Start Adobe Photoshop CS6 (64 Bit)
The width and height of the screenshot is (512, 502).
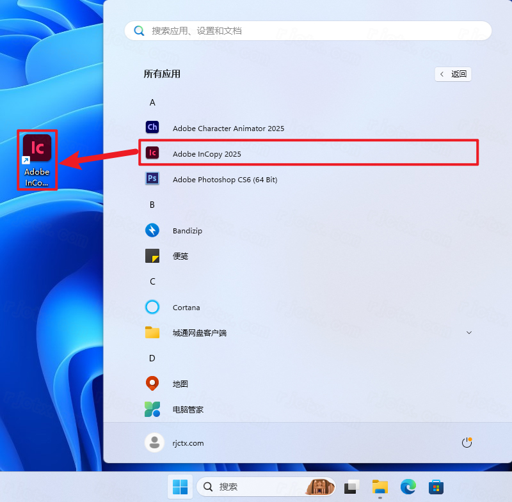[224, 180]
